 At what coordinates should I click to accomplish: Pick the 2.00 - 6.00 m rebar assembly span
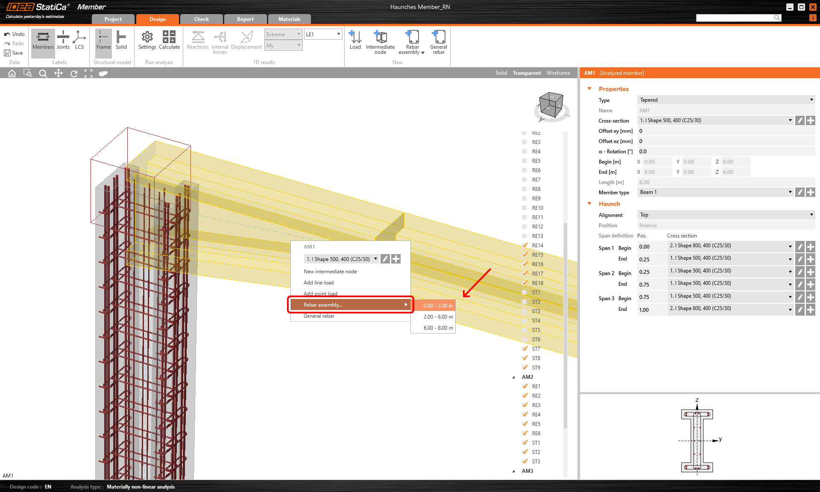pyautogui.click(x=437, y=317)
